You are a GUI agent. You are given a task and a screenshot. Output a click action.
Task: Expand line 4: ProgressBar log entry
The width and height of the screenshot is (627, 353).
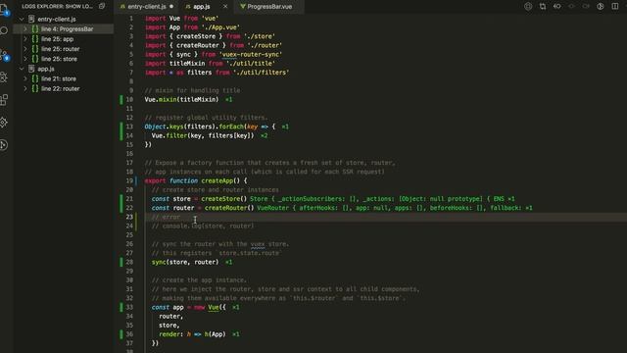25,28
